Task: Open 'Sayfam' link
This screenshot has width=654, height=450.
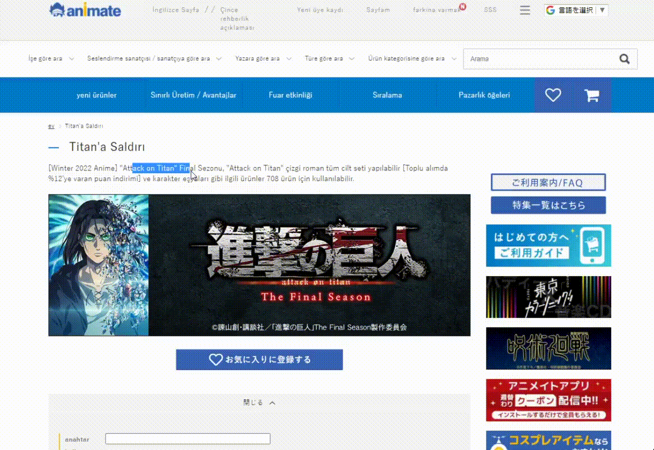Action: (x=378, y=10)
